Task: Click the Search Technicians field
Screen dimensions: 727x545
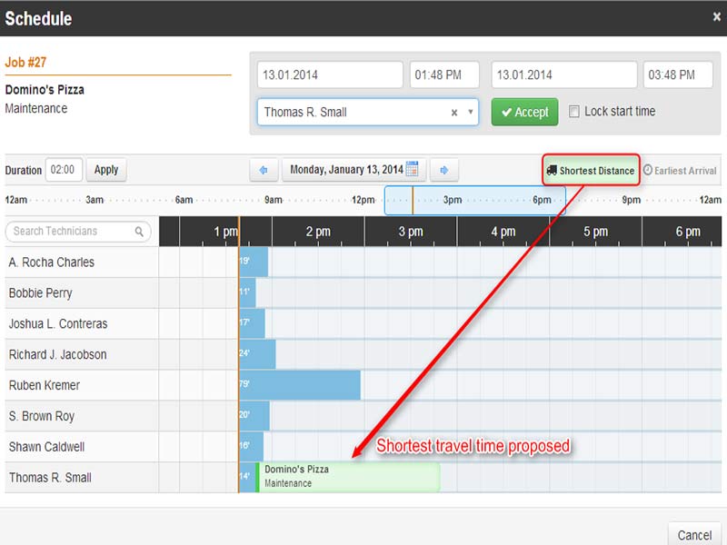Action: [x=78, y=232]
